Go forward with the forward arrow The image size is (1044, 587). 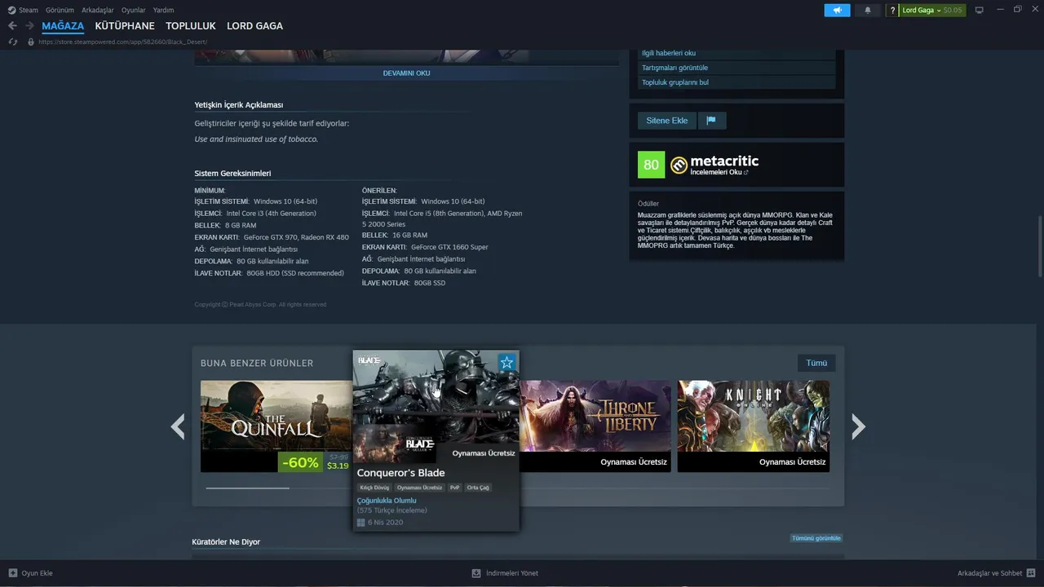tap(29, 26)
